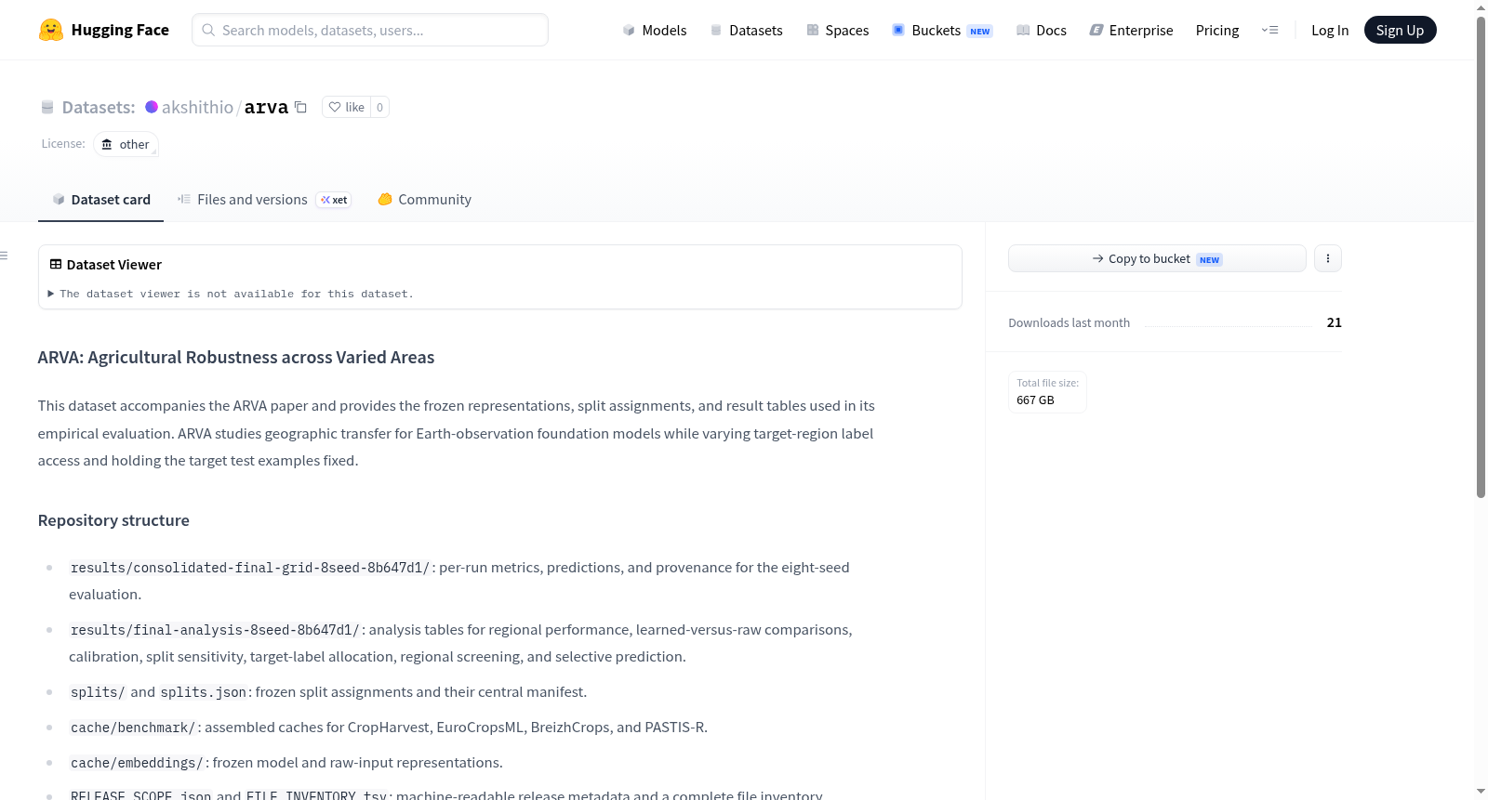Visit the Pricing page
Viewport: 1488px width, 800px height.
pyautogui.click(x=1217, y=30)
